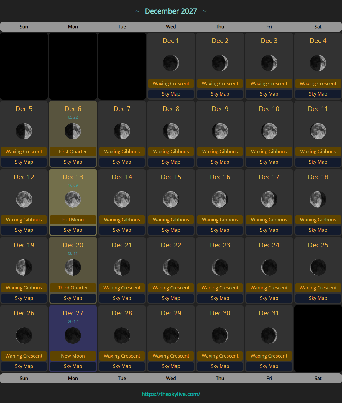The width and height of the screenshot is (342, 403).
Task: Click the Waxing Crescent label on Dec 4
Action: point(318,83)
